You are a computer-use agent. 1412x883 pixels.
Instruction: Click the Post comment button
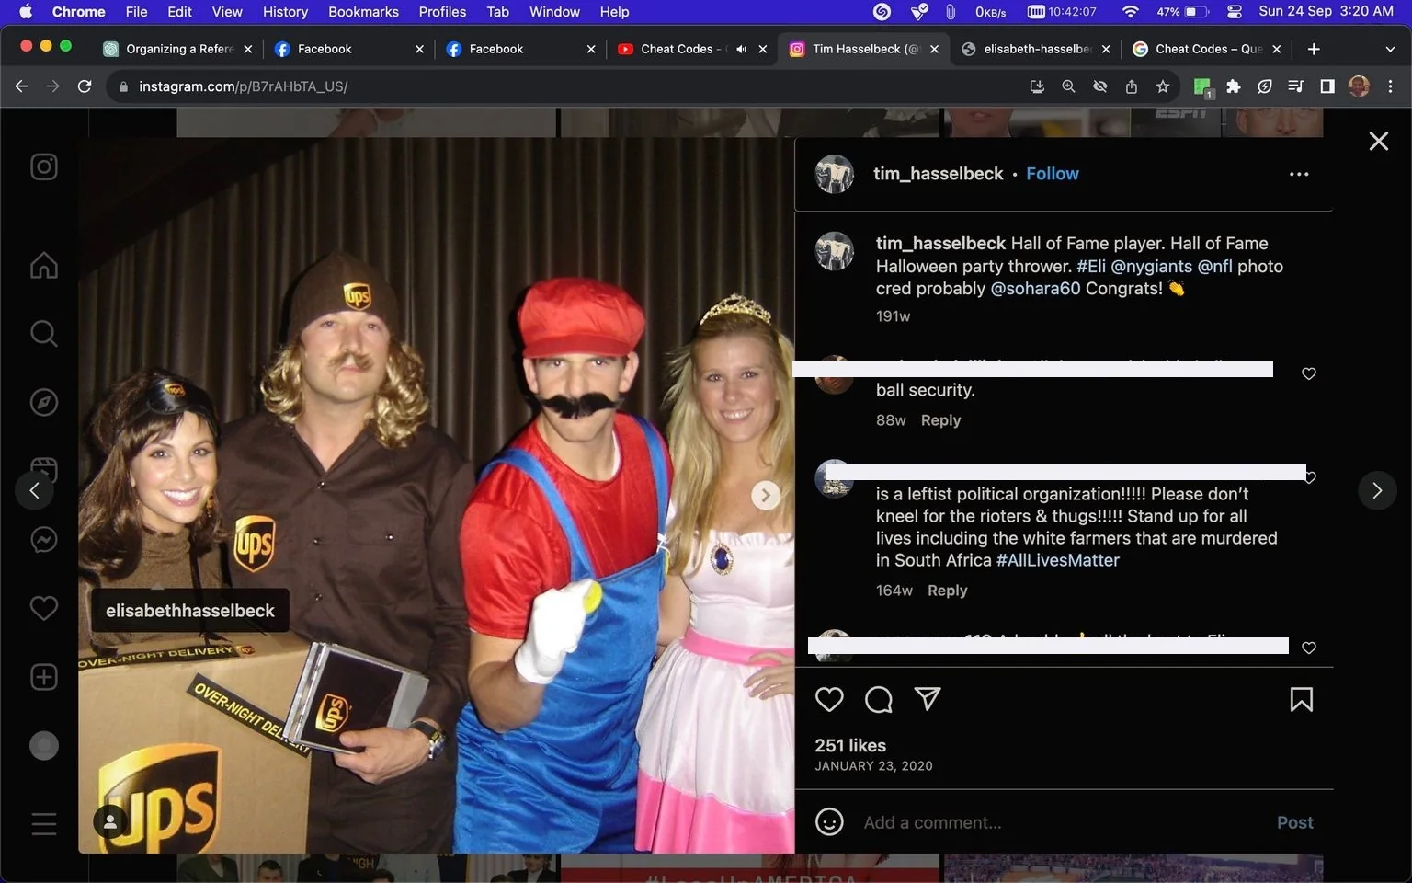(1294, 822)
